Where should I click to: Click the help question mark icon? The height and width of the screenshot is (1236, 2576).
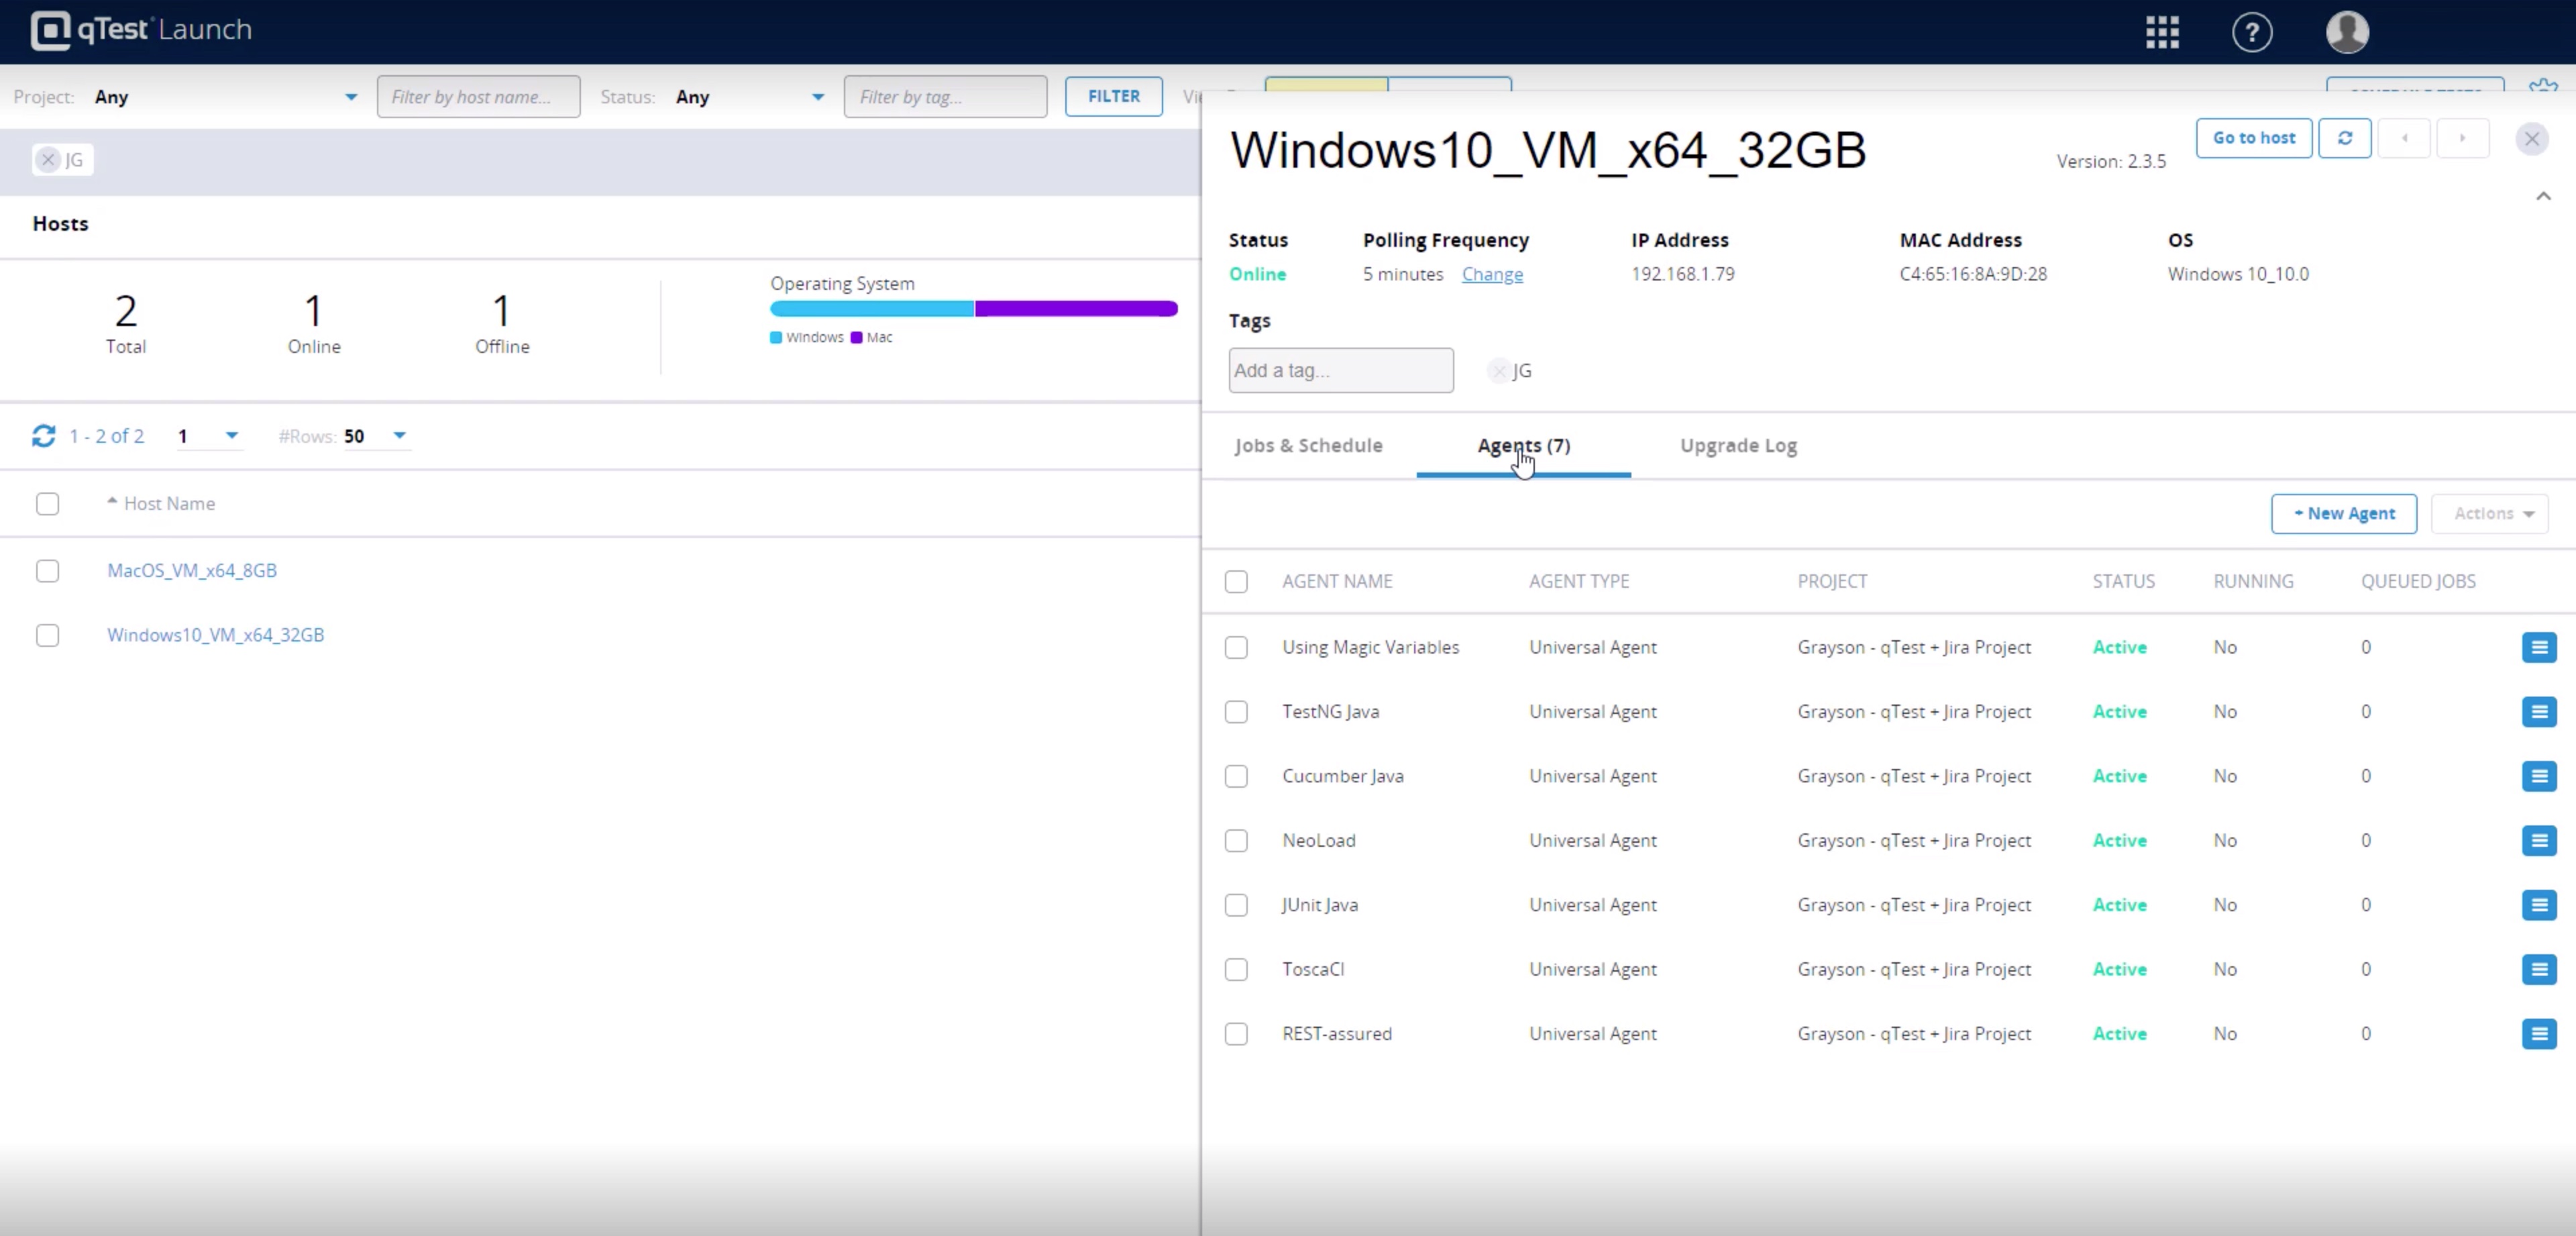tap(2252, 32)
